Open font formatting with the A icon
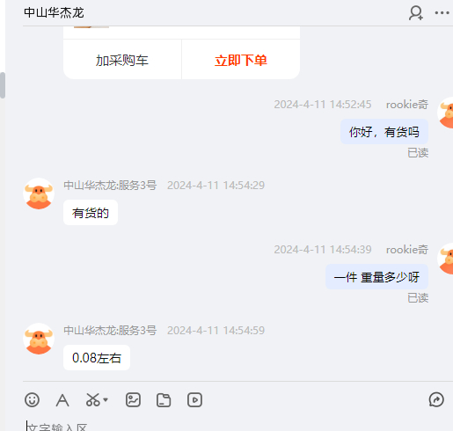The image size is (453, 431). pos(62,400)
